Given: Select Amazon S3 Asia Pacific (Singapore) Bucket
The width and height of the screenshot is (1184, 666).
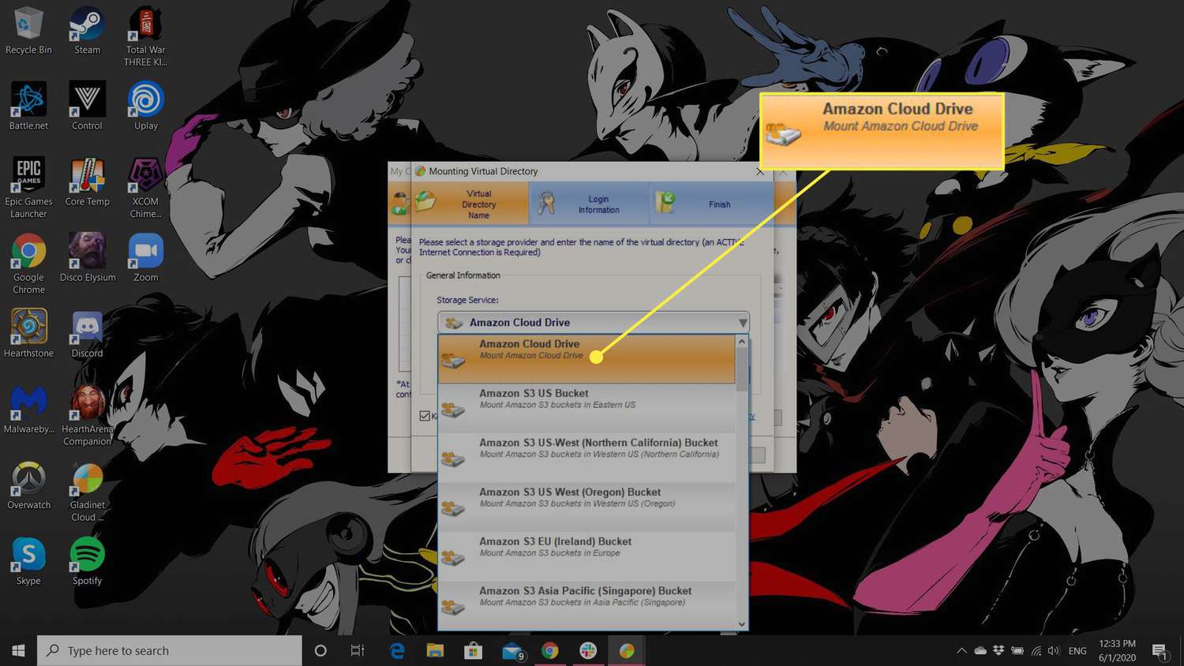Looking at the screenshot, I should tap(586, 605).
